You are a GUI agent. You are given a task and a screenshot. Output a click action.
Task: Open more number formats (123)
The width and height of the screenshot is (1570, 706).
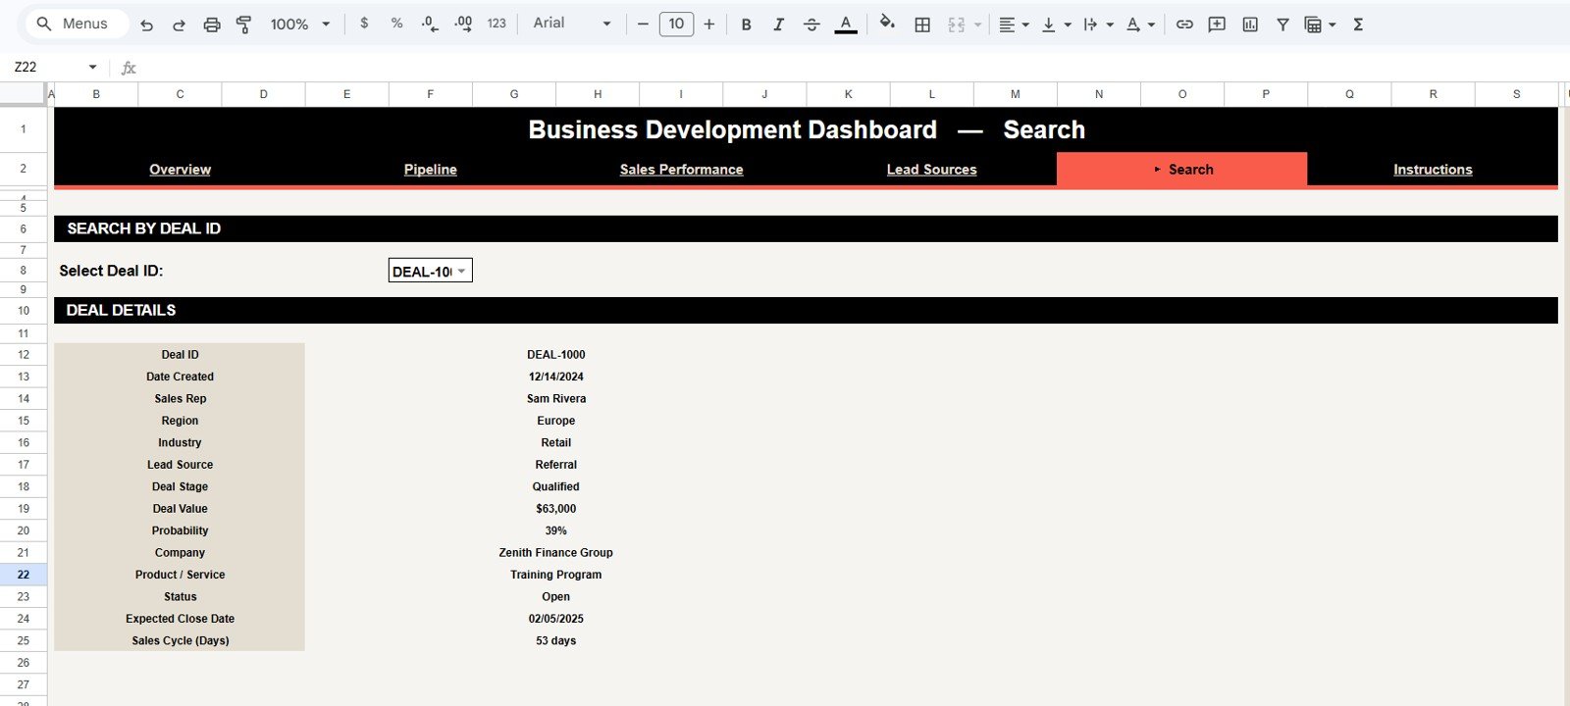(497, 24)
